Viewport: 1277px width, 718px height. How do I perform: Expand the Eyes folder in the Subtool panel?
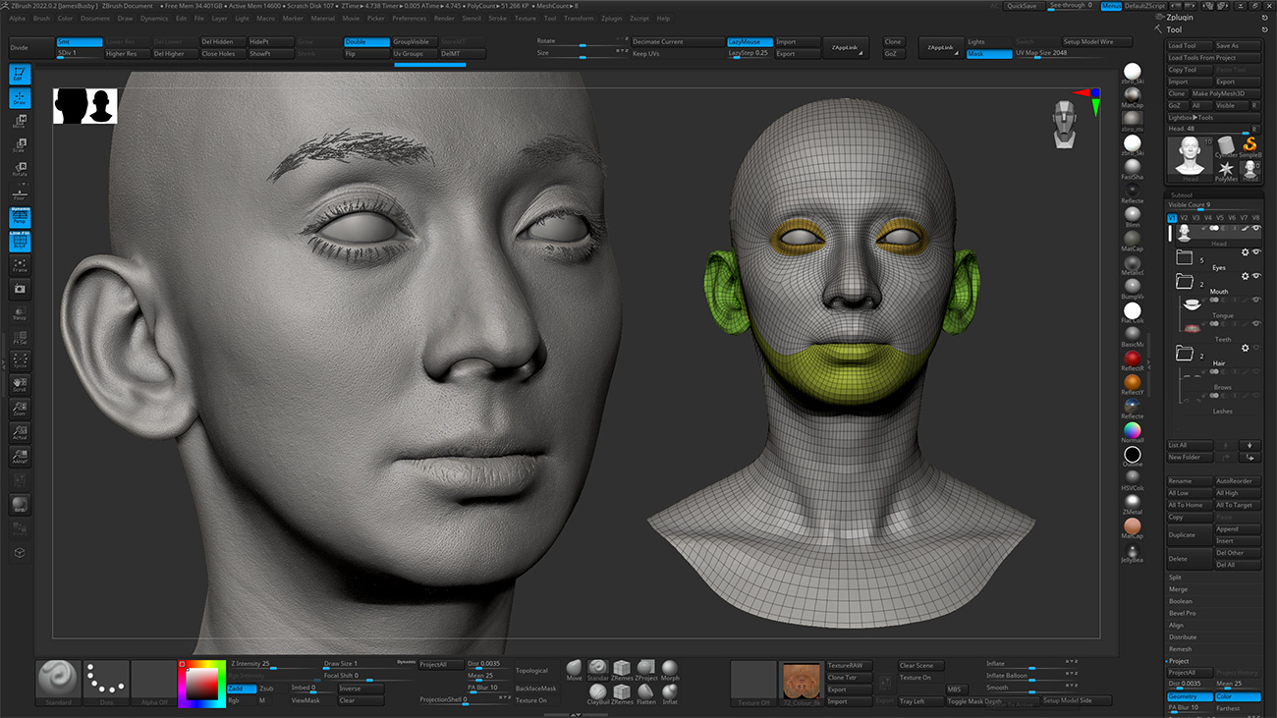pyautogui.click(x=1186, y=256)
